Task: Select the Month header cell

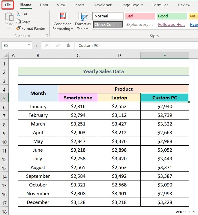Action: (x=38, y=93)
